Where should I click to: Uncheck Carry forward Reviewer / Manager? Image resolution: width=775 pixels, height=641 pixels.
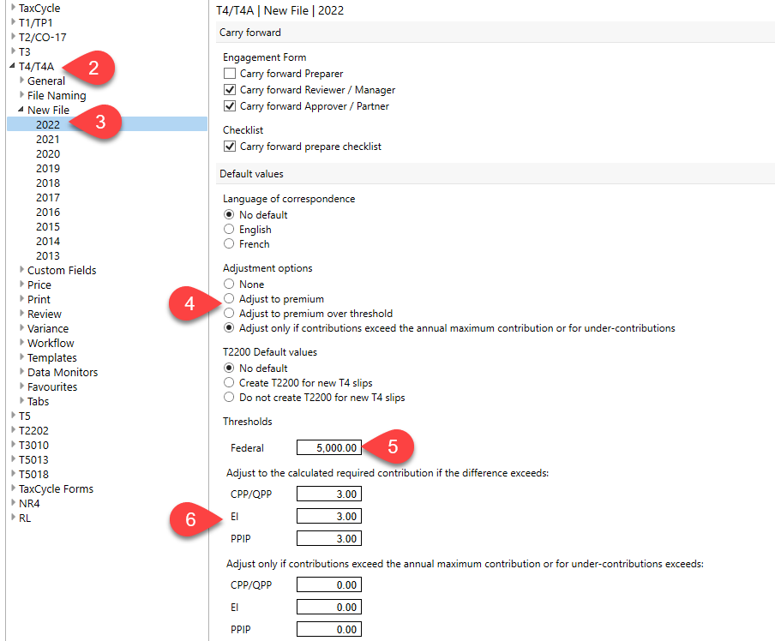[x=230, y=89]
